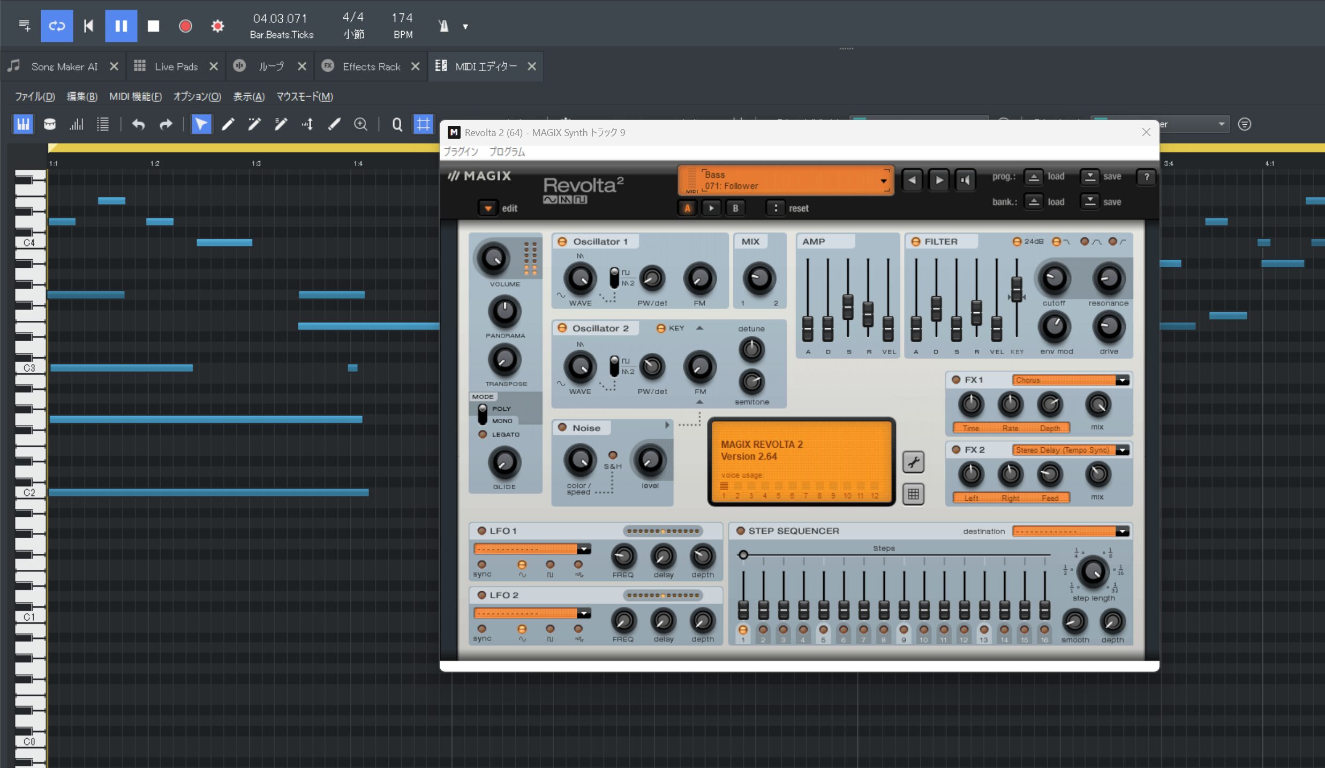Open Revolta help with the ? button
Screen dimensions: 1325x768
point(1146,177)
